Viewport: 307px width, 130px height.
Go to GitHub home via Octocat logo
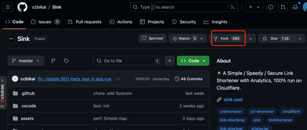[22, 7]
